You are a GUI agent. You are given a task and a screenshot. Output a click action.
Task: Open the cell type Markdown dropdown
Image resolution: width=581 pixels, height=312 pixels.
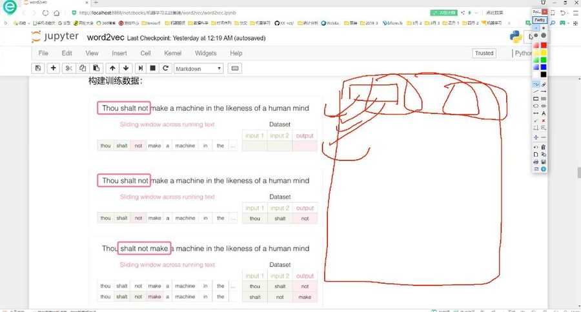[x=199, y=68]
